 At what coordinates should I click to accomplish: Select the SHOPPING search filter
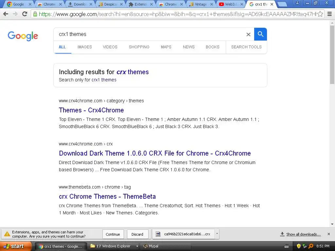(x=139, y=47)
